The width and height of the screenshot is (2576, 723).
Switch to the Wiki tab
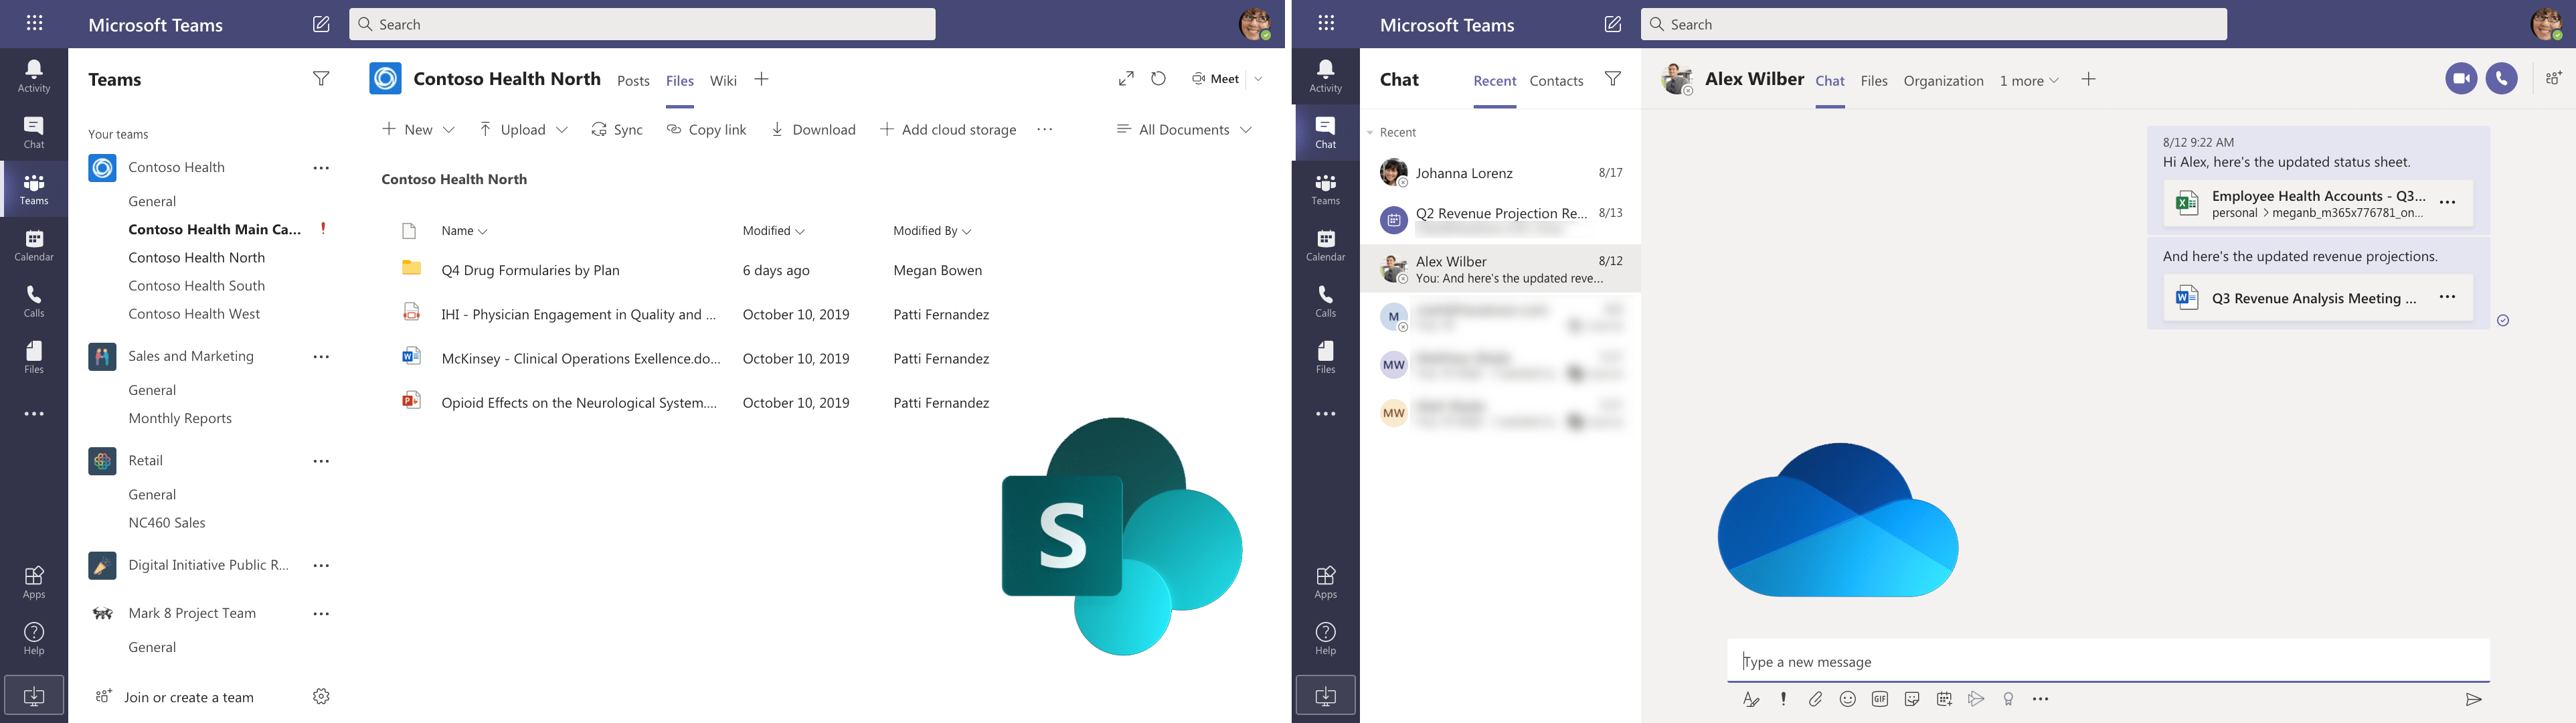[x=723, y=81]
